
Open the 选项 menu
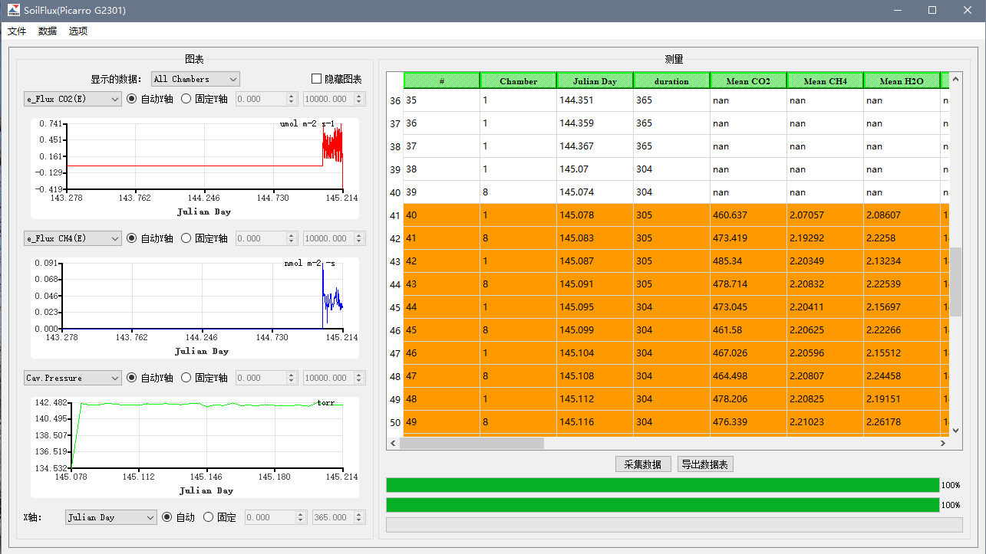[78, 31]
